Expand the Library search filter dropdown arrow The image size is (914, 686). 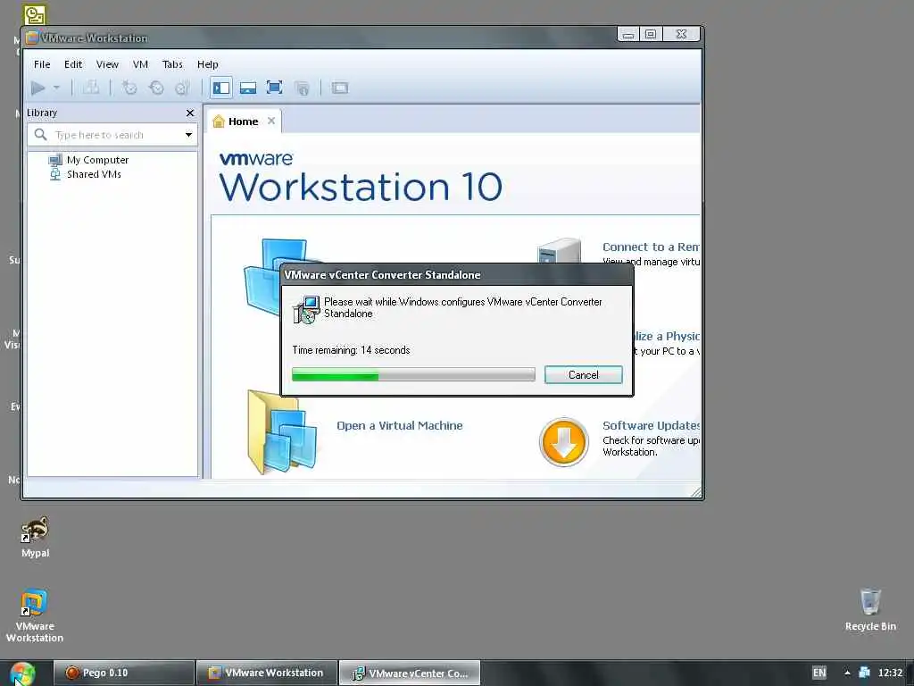189,135
